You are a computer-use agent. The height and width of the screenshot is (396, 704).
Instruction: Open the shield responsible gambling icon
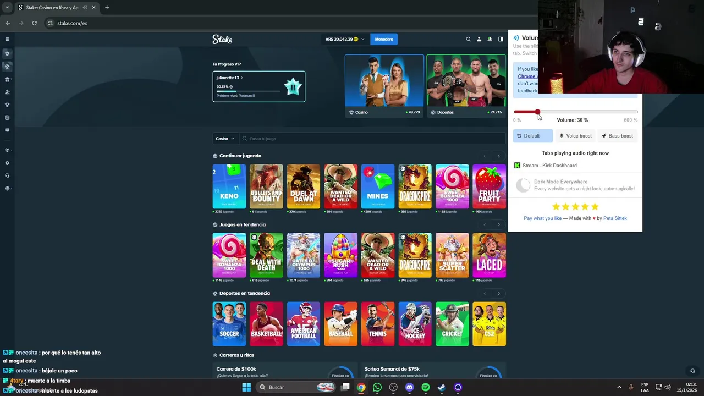pos(7,163)
